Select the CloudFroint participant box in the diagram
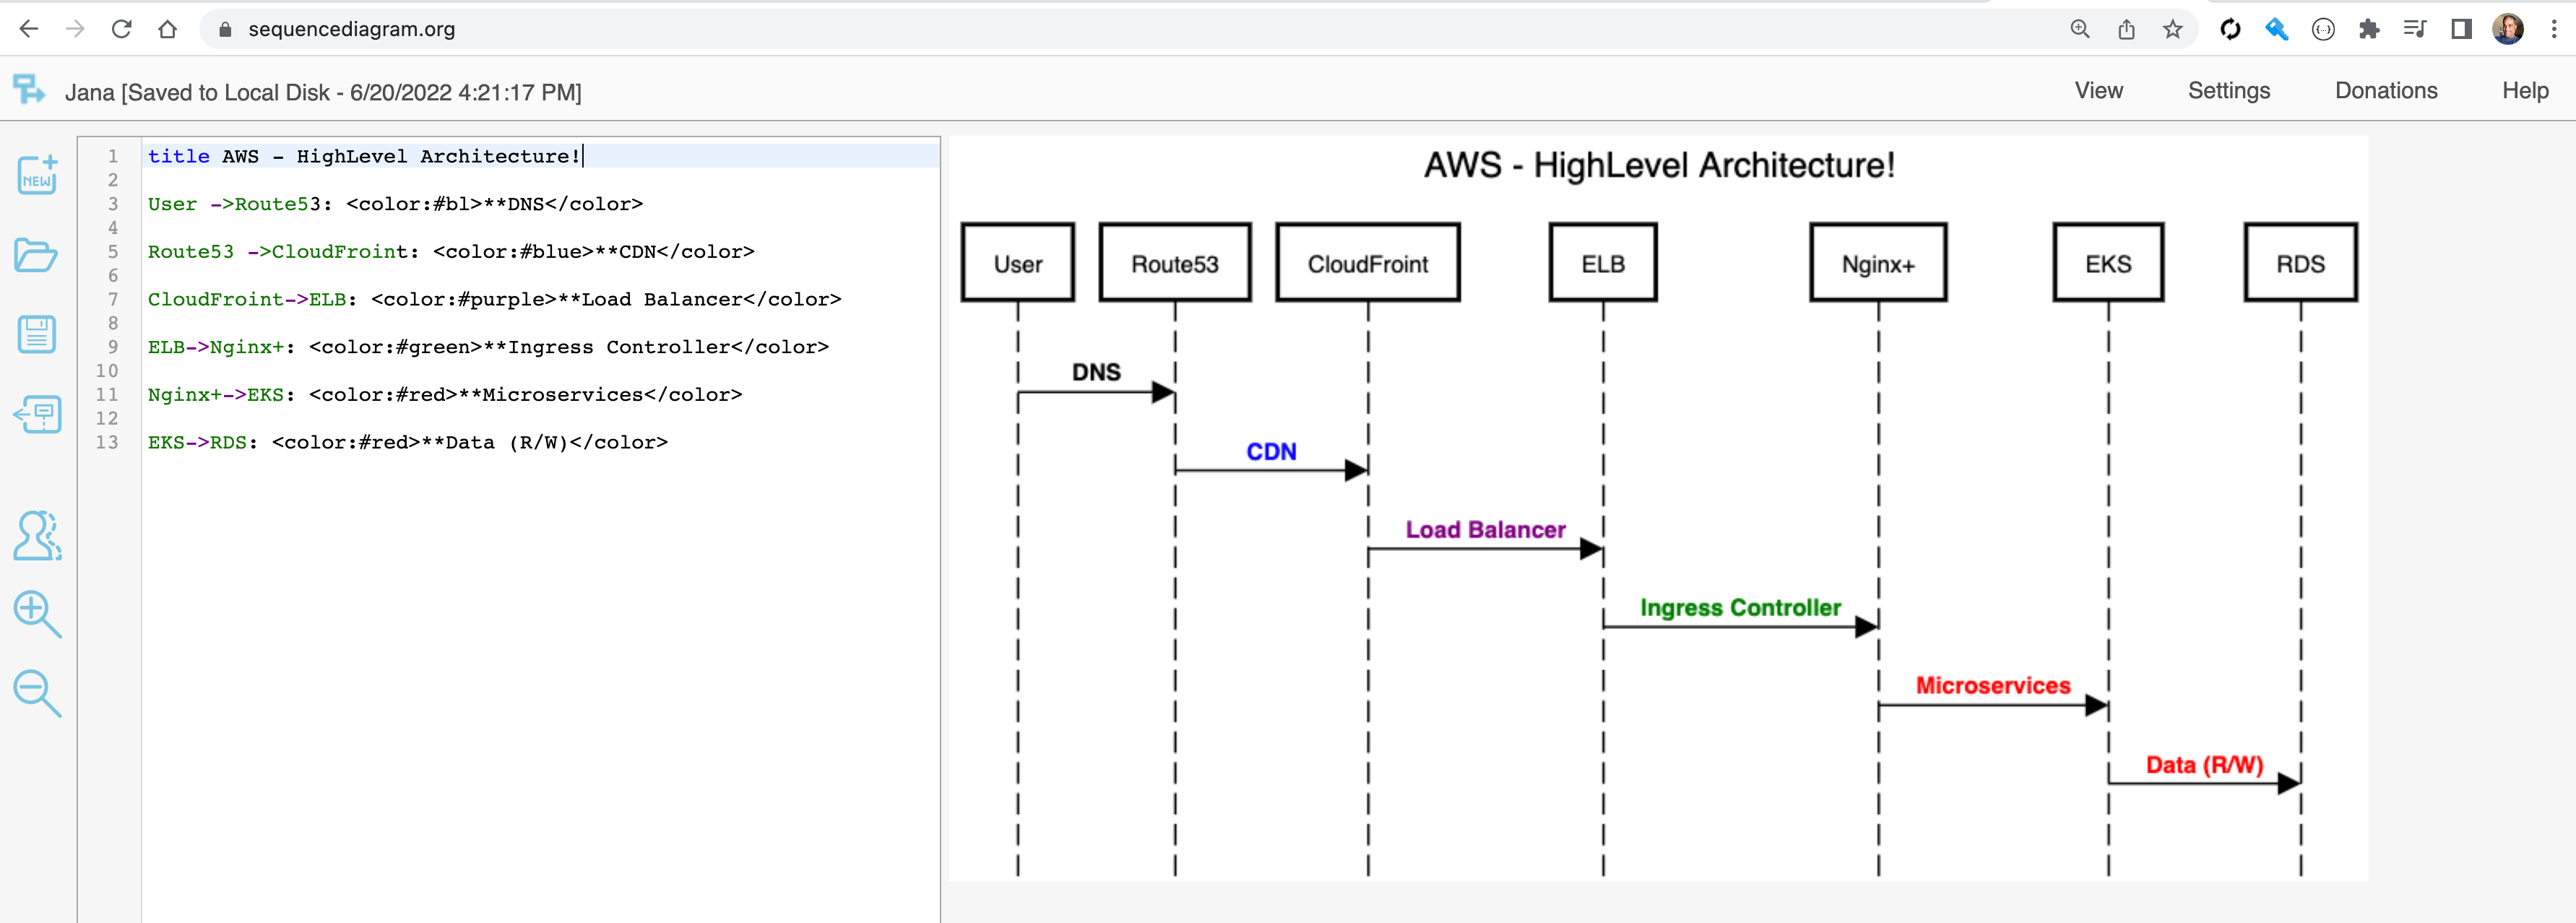The width and height of the screenshot is (2576, 923). coord(1367,263)
